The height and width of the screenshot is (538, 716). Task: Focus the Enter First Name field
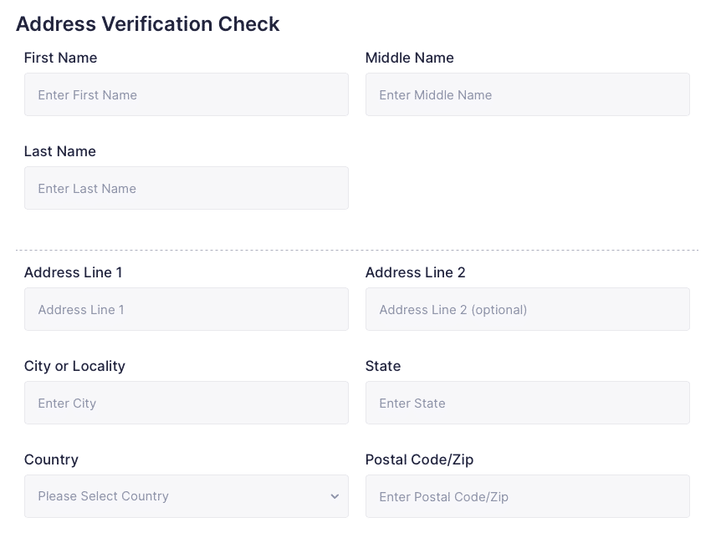coord(187,94)
